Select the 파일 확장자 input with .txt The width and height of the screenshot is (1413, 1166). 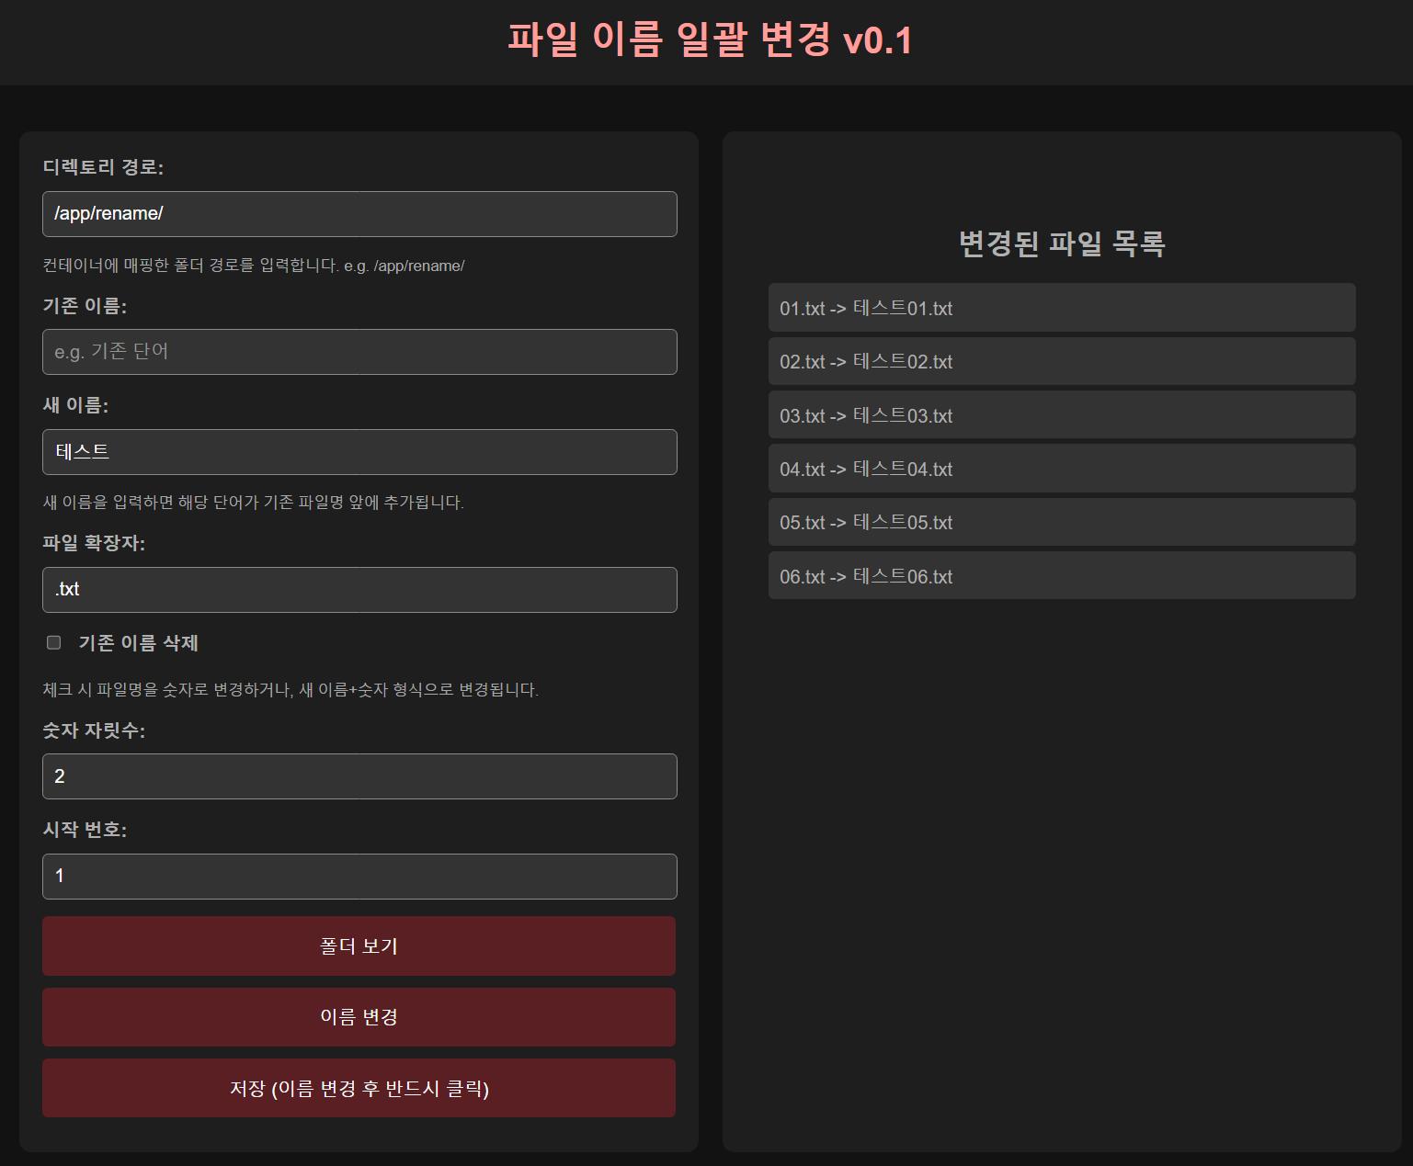tap(359, 590)
